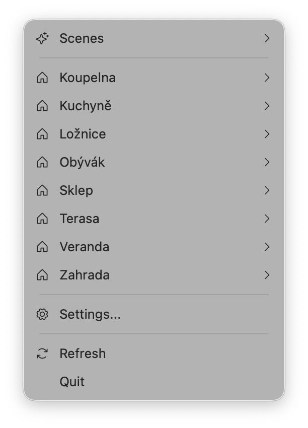Screen dimensions: 308x428
Task: Choose the Ložnice room entry
Action: pos(83,134)
